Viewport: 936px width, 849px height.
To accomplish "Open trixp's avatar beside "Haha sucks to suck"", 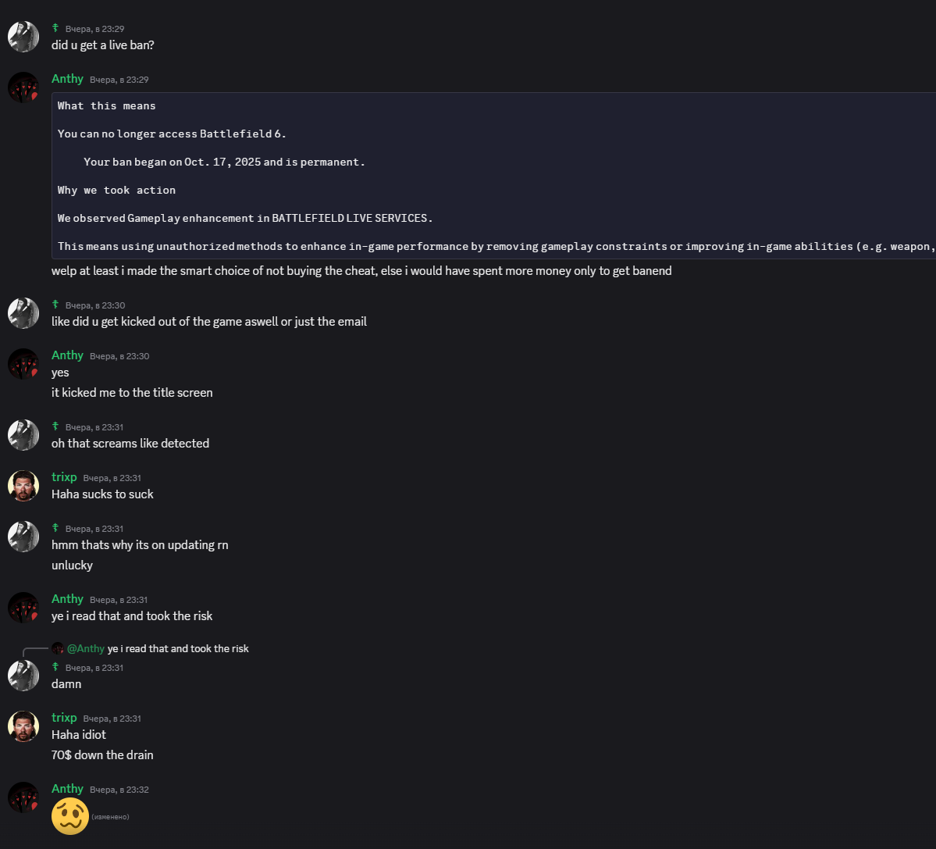I will point(23,486).
